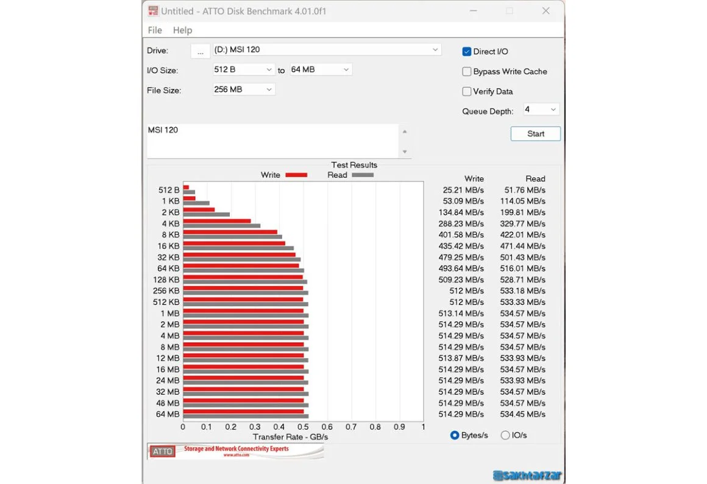Click the 134.84 MB/s write value

461,212
